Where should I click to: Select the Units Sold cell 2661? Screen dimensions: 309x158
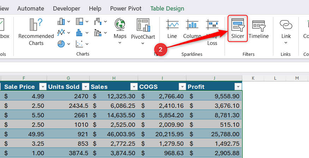pyautogui.click(x=68, y=115)
